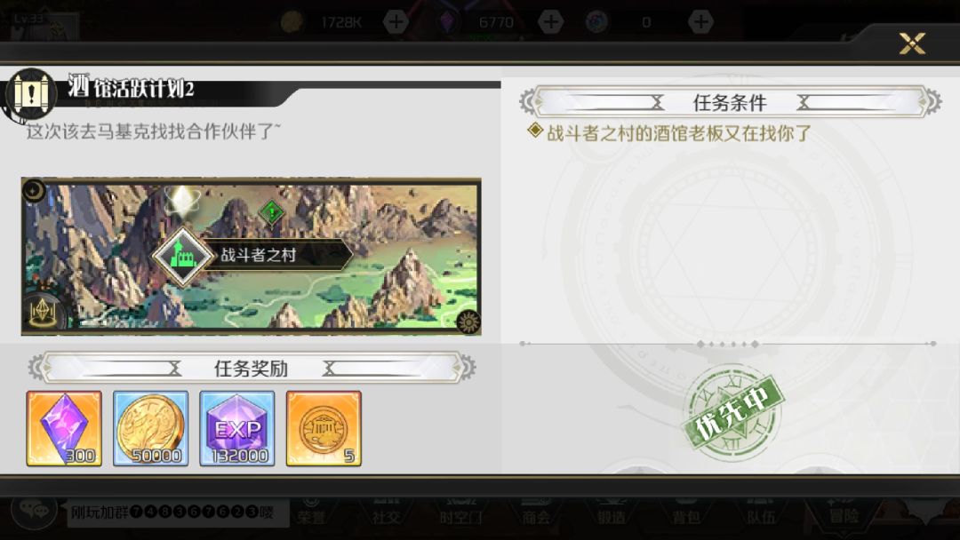Click the purple crystal 300 reward icon
Viewport: 960px width, 540px height.
pyautogui.click(x=64, y=429)
